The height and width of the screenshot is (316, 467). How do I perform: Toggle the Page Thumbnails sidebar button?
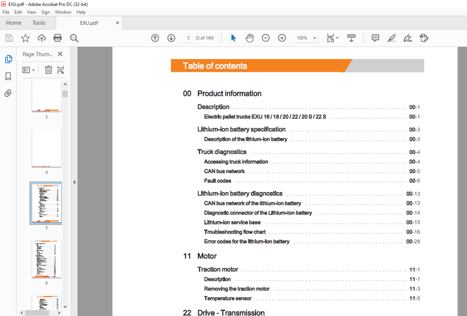[8, 59]
